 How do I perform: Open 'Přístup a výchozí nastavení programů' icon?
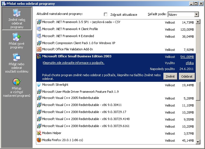tap(16, 82)
